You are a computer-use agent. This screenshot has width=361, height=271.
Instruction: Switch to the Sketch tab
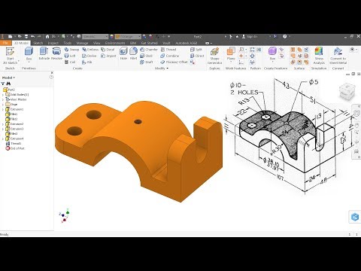[38, 43]
